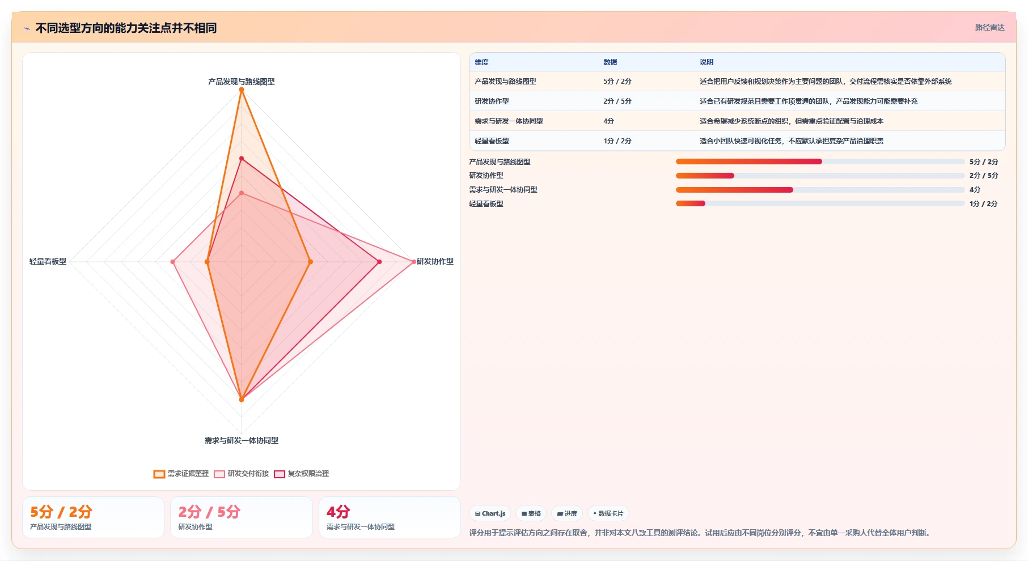This screenshot has width=1028, height=561.
Task: Click the table data cell '5分 / 2分'
Action: [x=617, y=82]
